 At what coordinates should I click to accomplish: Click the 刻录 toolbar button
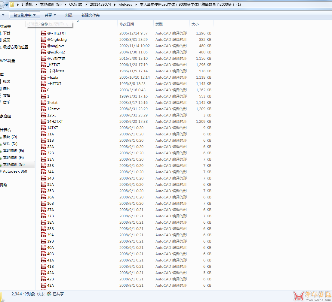point(69,15)
